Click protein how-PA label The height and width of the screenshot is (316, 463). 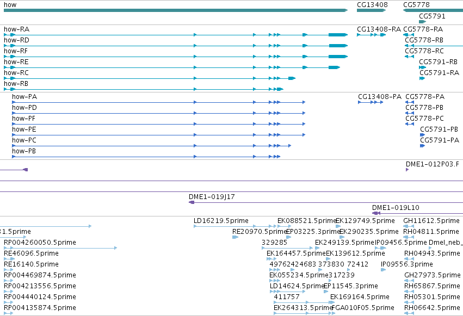(24, 97)
